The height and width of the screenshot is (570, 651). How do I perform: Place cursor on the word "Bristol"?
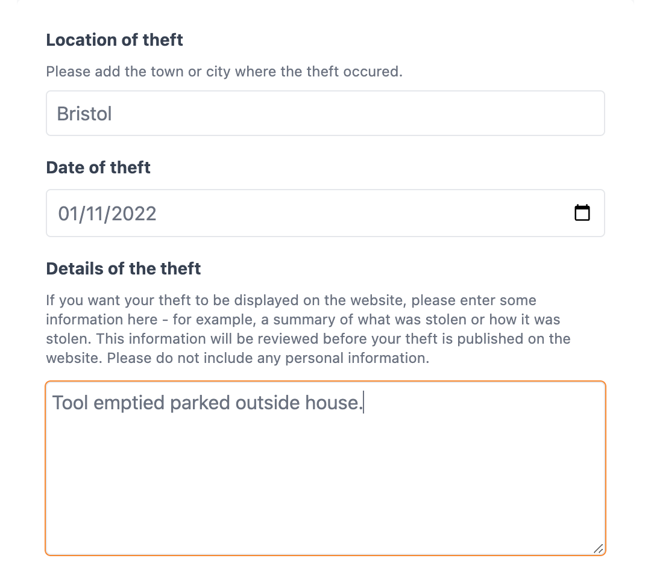click(x=84, y=114)
